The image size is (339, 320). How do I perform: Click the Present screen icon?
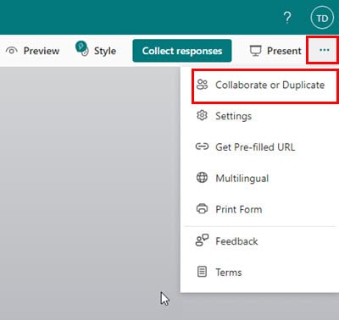pyautogui.click(x=256, y=51)
